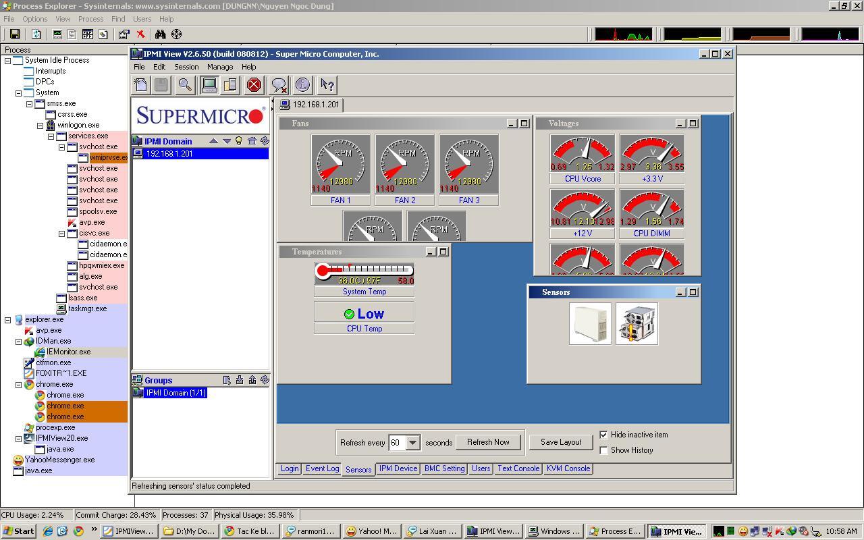Click the crosshair Find Window target icon
This screenshot has height=540, width=864.
[177, 34]
